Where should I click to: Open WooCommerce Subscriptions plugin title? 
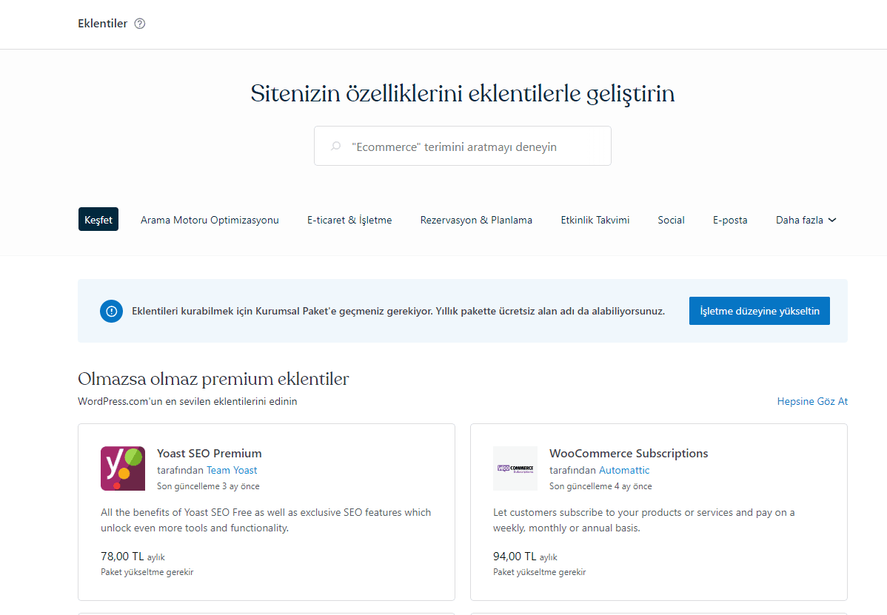tap(629, 453)
